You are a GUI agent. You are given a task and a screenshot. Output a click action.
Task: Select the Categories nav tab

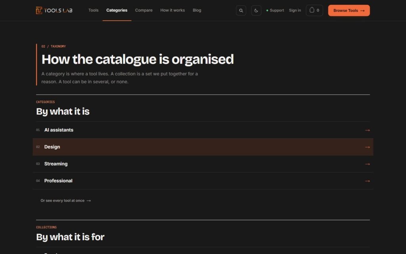(x=117, y=10)
